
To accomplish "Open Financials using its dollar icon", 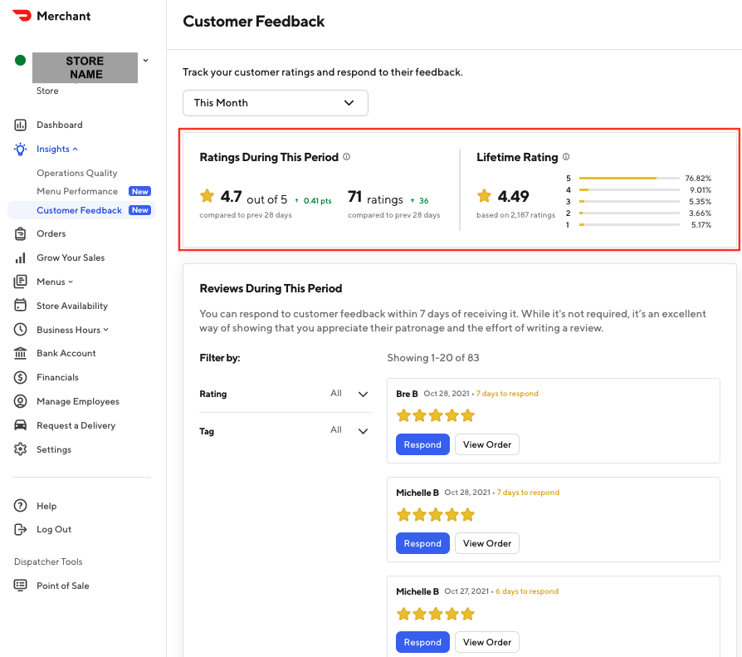I will click(x=20, y=377).
